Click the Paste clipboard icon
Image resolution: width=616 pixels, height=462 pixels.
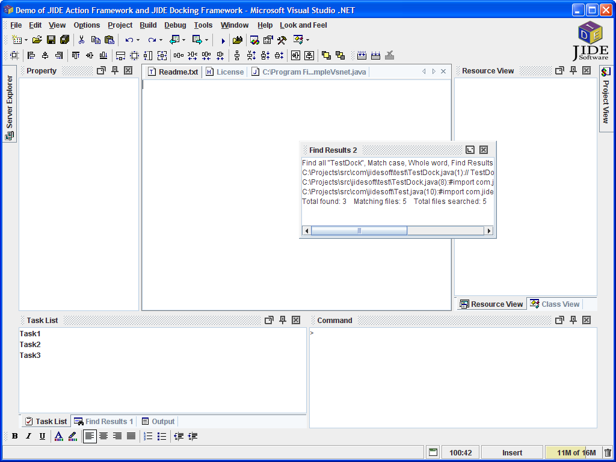pyautogui.click(x=109, y=40)
